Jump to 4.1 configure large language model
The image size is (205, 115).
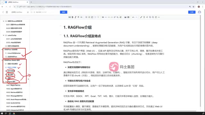[11, 64]
